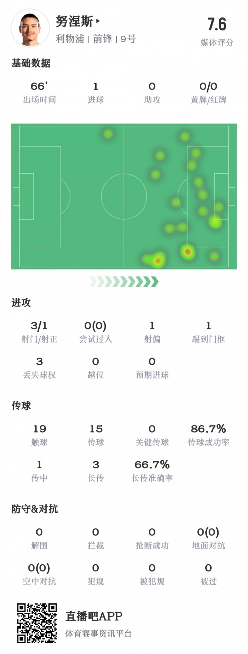Click the QR code image
Image resolution: width=248 pixels, height=654 pixels.
37,623
